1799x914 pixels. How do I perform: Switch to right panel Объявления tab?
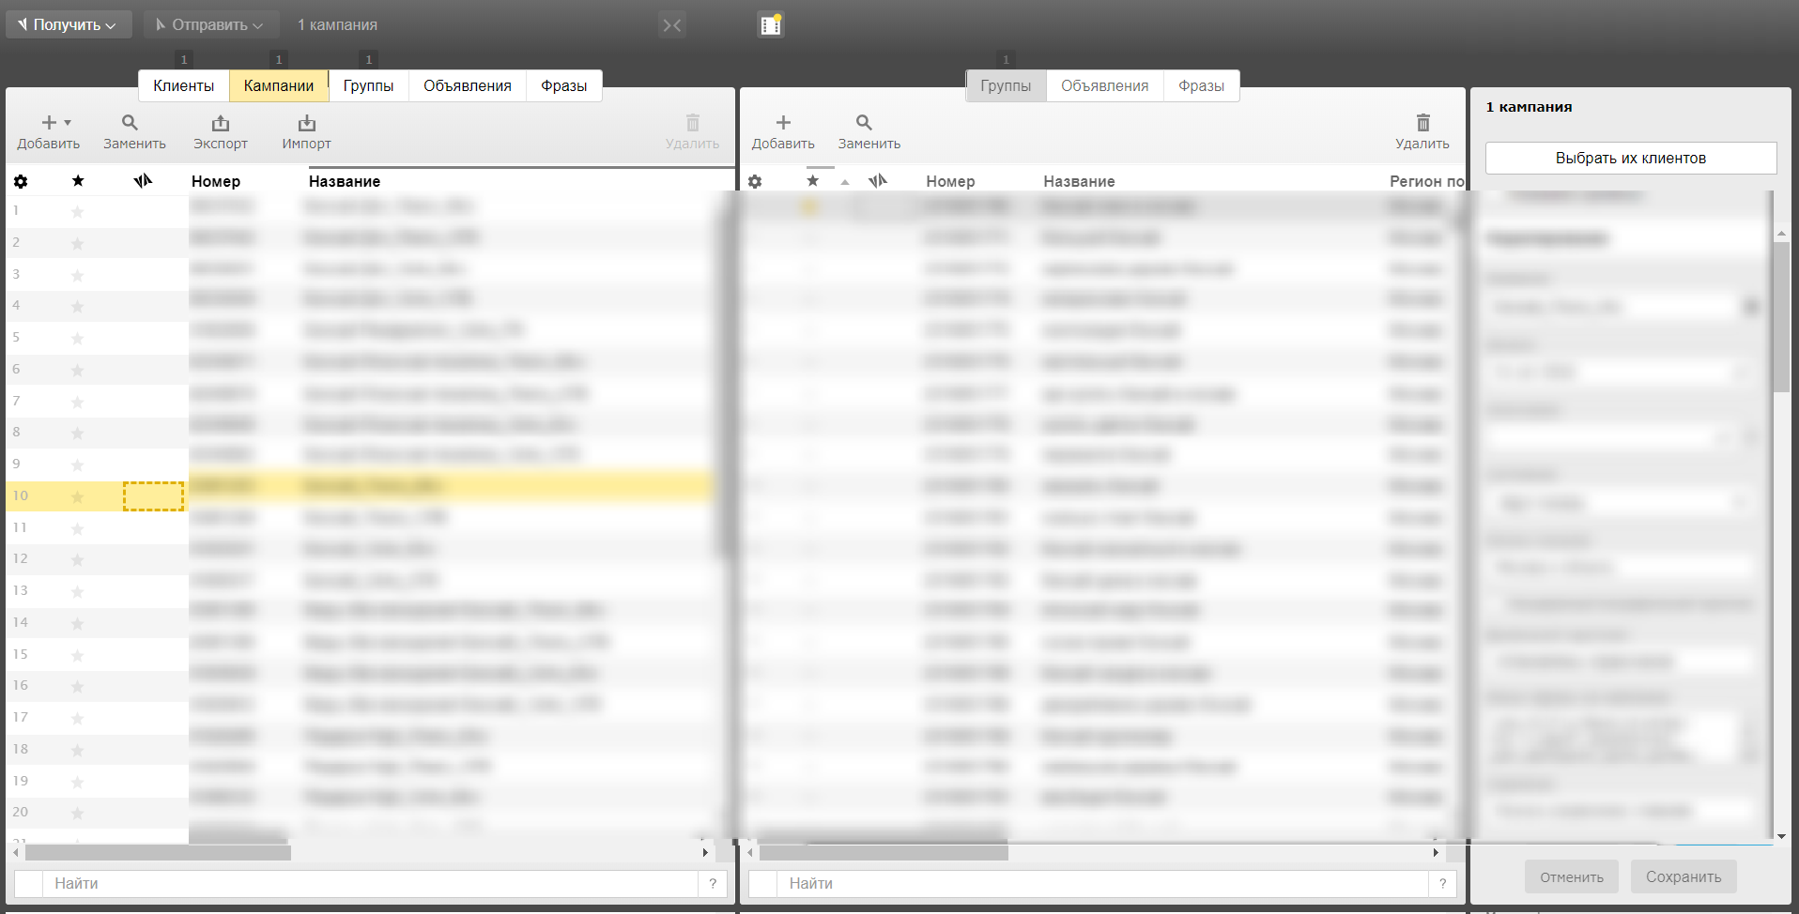pos(1104,85)
